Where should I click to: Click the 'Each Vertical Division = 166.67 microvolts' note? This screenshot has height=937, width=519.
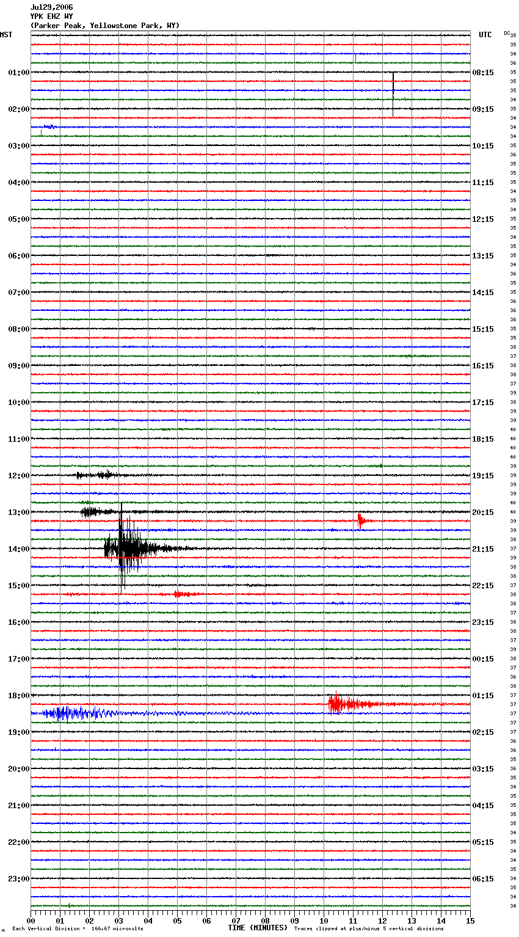pos(78,929)
